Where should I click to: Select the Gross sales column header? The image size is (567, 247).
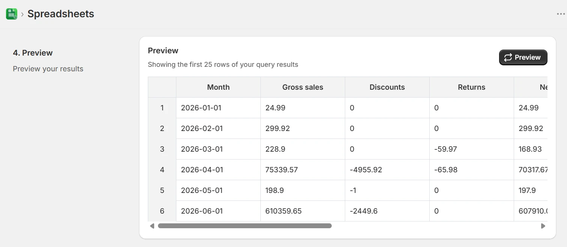coord(303,87)
